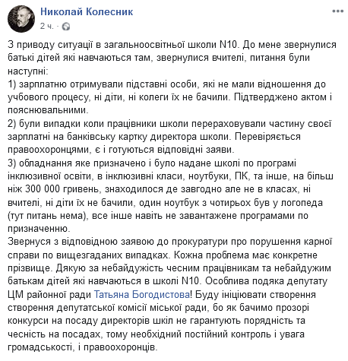Click the phrase 'Буду ініціювати створення'
The width and height of the screenshot is (348, 361).
pos(255,295)
